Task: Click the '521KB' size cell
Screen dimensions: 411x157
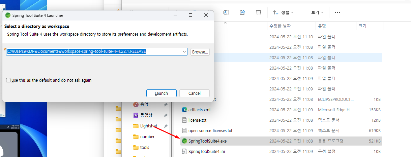Action: click(374, 141)
